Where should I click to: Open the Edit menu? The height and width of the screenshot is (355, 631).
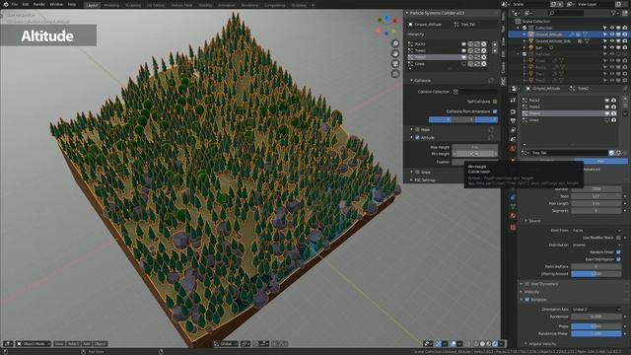[x=26, y=4]
